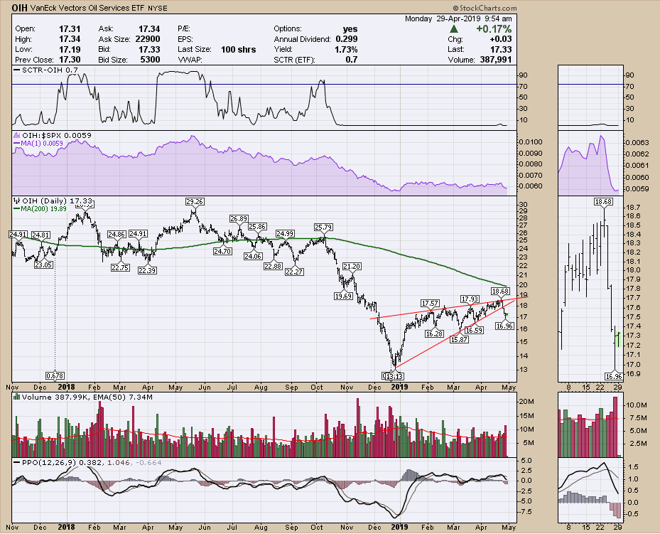Viewport: 660px width, 534px height.
Task: Click the PPO(12,26,9) indicator legend
Action: coord(87,462)
